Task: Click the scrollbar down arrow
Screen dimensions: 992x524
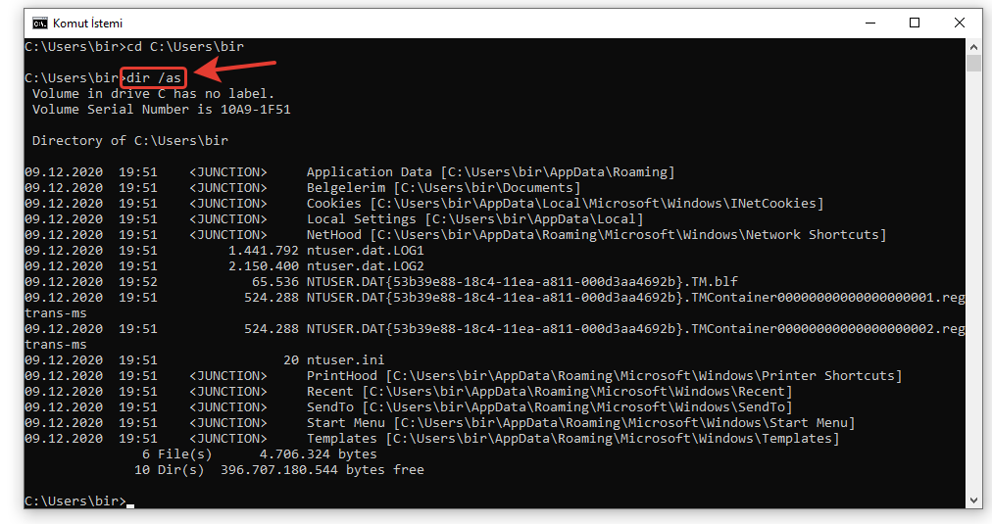Action: [973, 500]
